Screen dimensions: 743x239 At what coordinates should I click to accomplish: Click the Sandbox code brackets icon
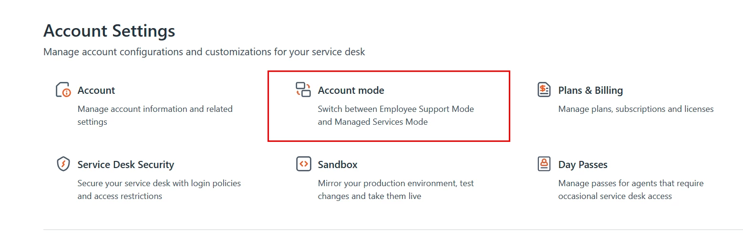(x=303, y=164)
